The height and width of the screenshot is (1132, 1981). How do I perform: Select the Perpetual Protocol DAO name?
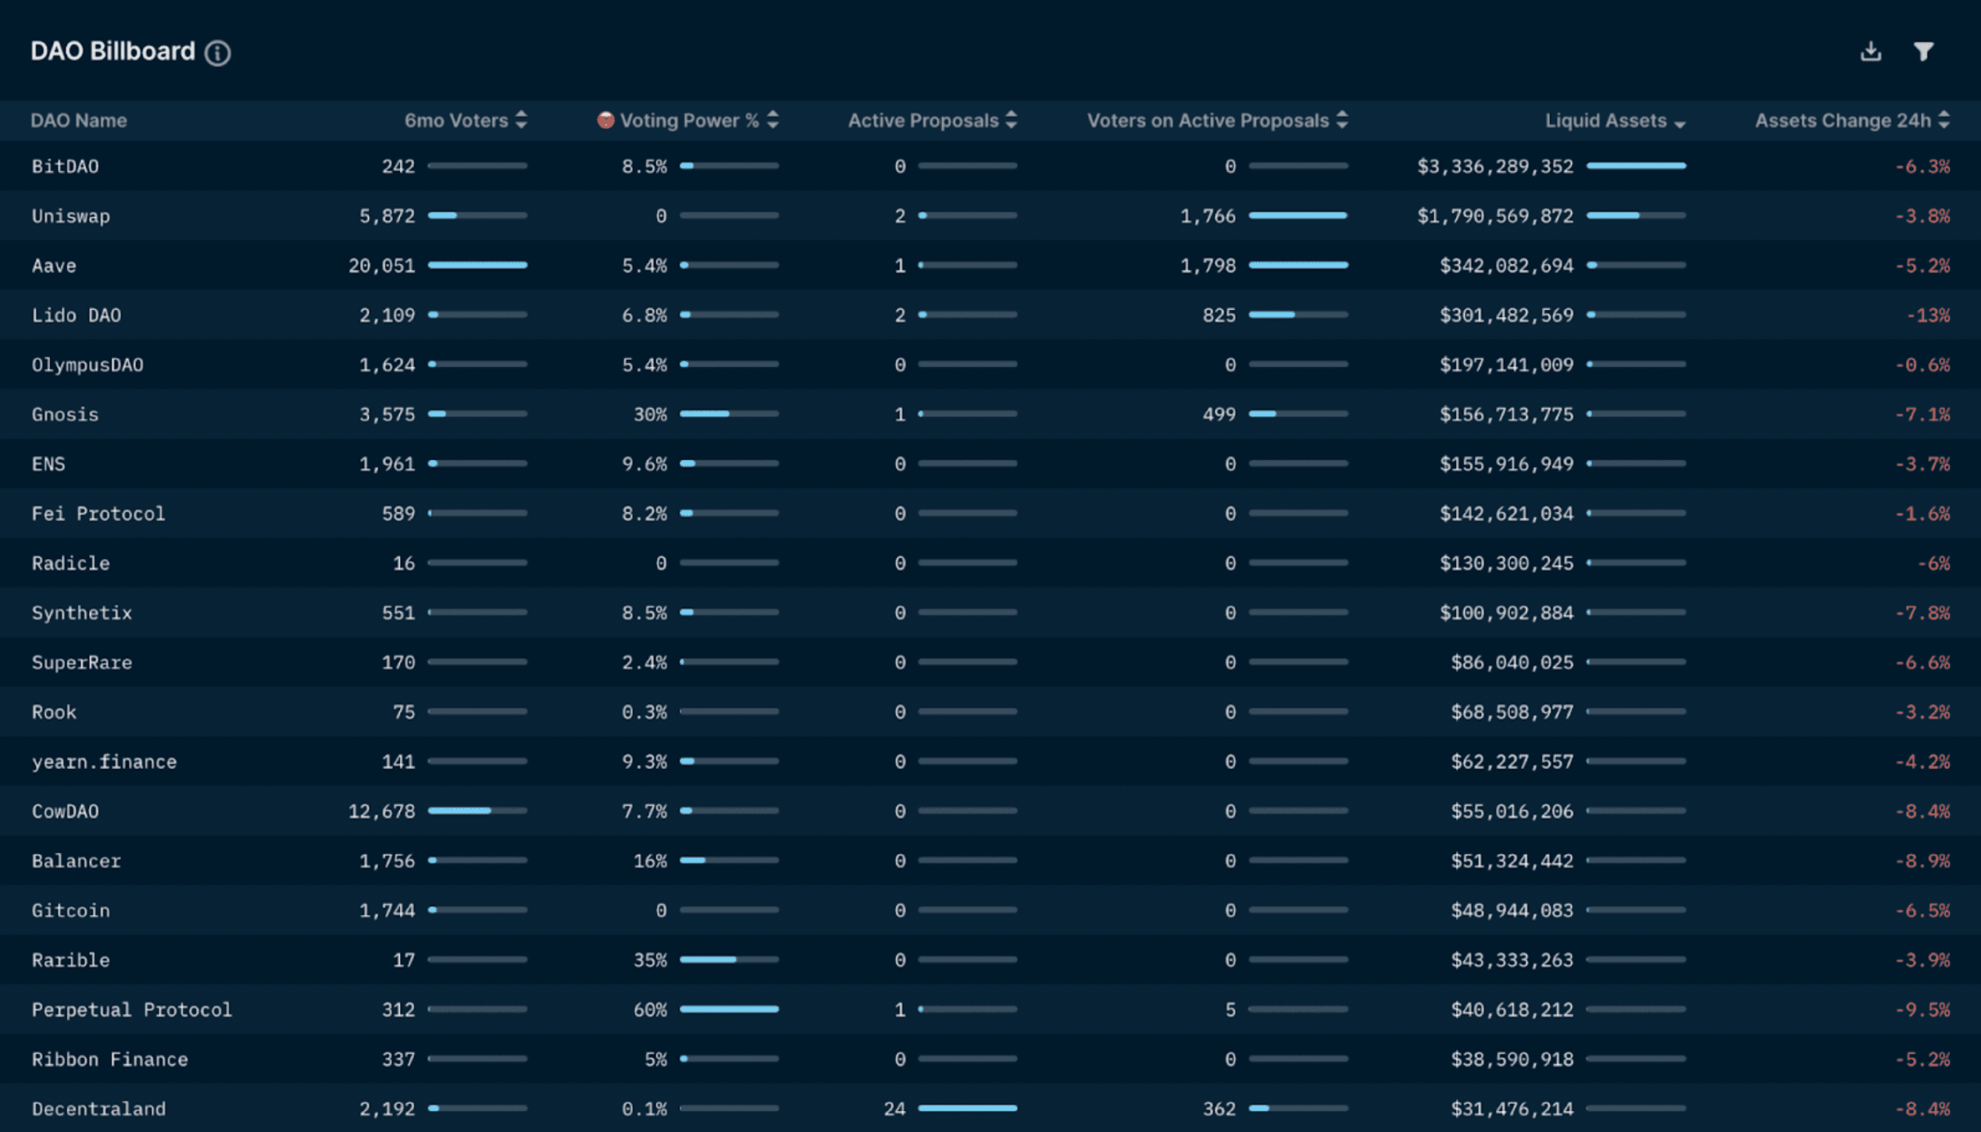pyautogui.click(x=132, y=1009)
